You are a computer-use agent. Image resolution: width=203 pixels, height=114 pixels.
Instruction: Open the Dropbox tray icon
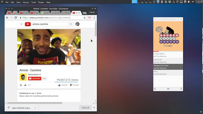click(170, 2)
